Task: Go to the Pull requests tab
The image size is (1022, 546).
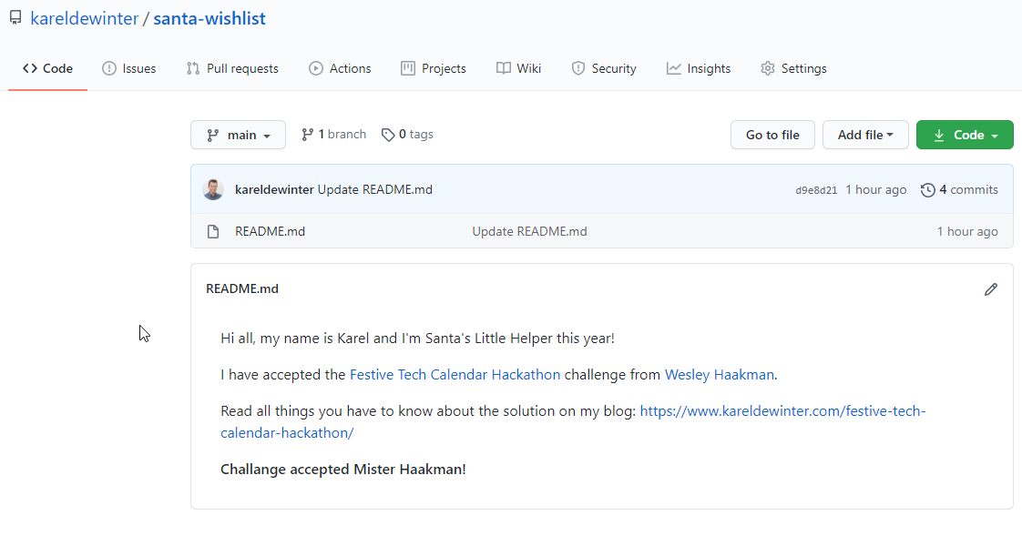Action: point(232,68)
